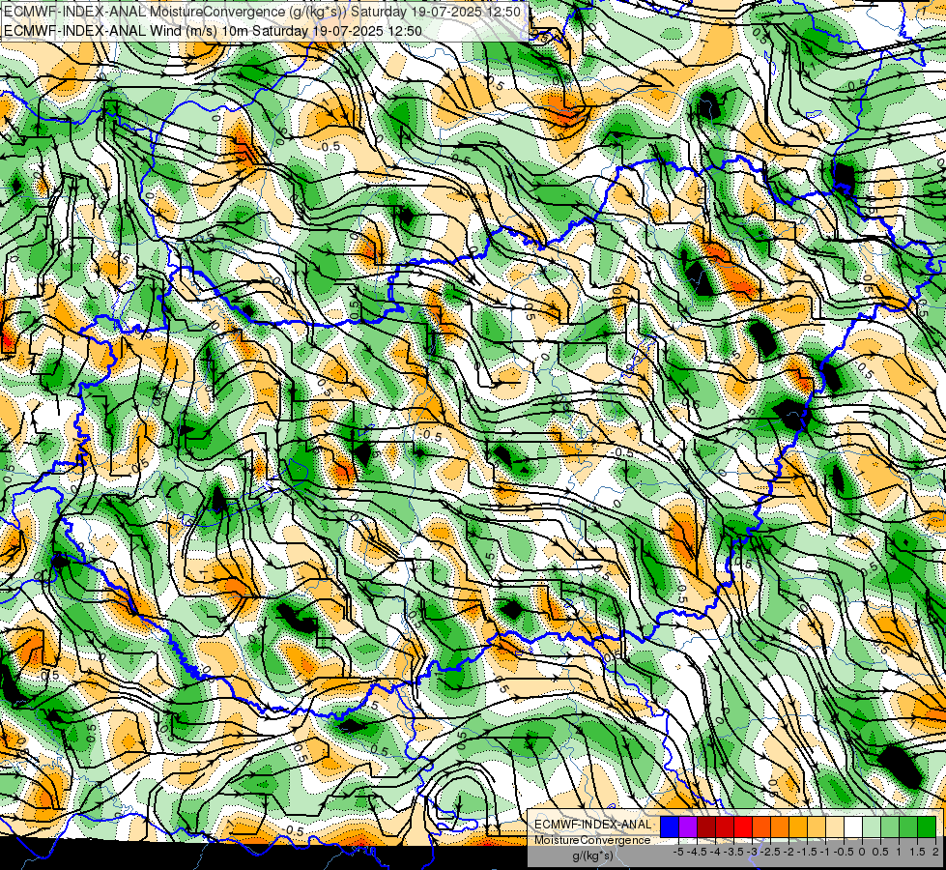Click the Wind (m/s) 10m header line
Image resolution: width=946 pixels, height=870 pixels.
[213, 30]
